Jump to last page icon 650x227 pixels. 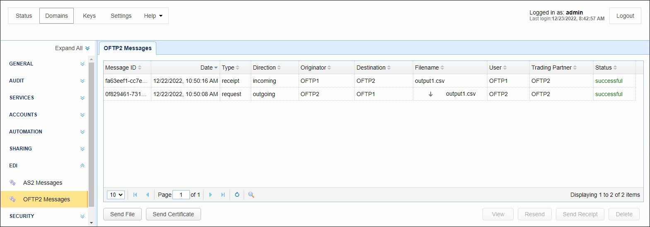click(223, 195)
